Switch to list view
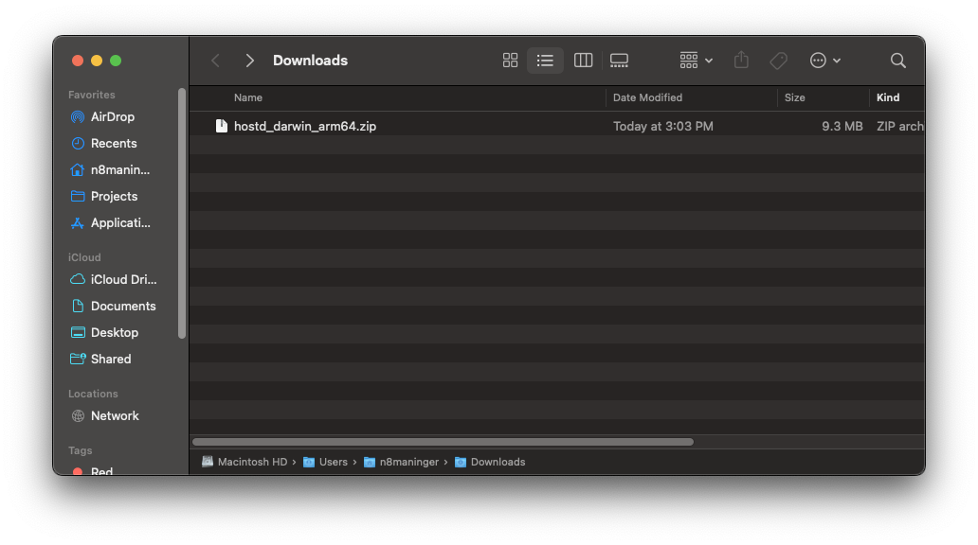 [x=545, y=61]
